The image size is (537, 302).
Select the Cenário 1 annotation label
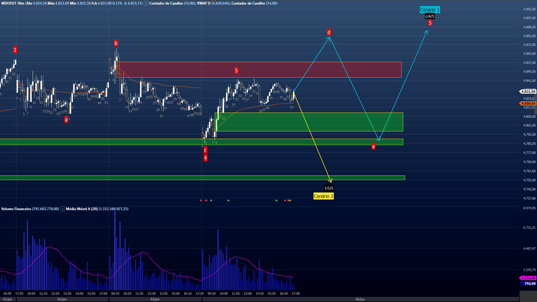click(430, 10)
